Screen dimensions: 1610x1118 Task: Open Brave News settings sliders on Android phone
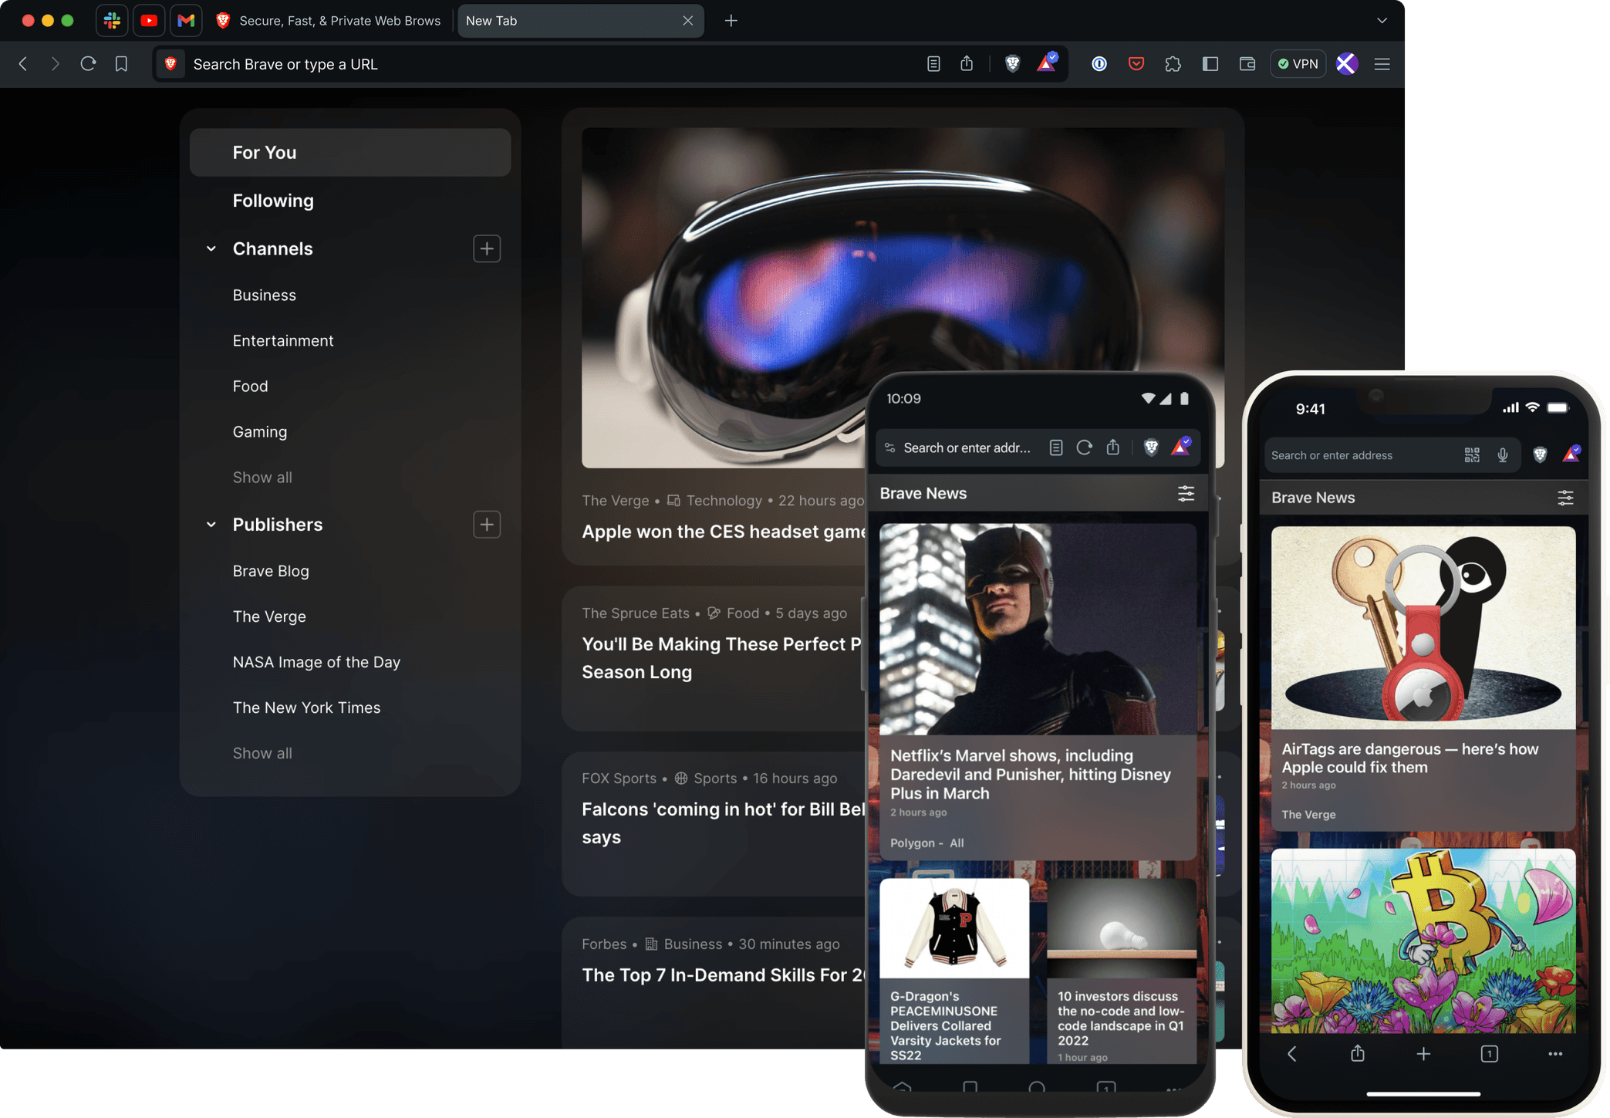pos(1186,494)
